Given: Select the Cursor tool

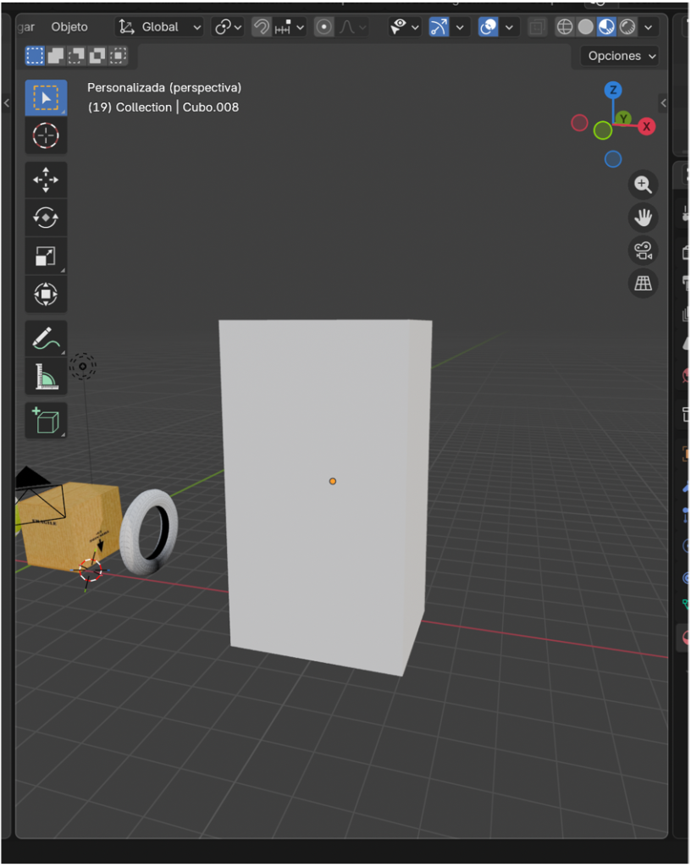Looking at the screenshot, I should click(x=46, y=135).
